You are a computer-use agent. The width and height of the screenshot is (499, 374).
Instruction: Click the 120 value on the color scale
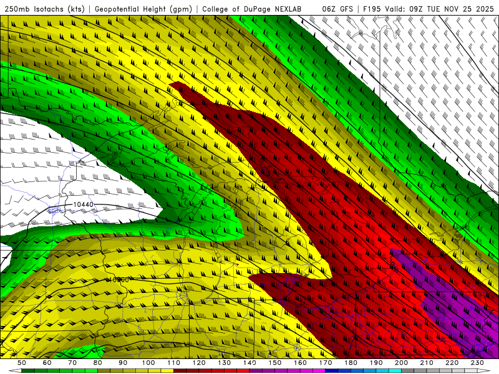click(199, 363)
